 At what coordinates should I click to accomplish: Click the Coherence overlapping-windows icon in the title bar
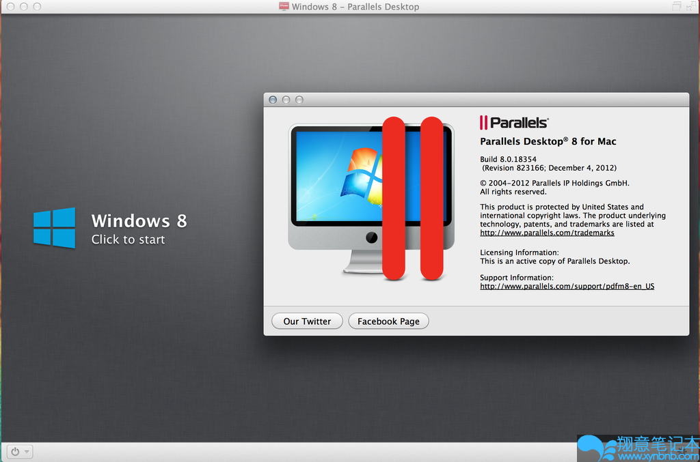pos(677,6)
